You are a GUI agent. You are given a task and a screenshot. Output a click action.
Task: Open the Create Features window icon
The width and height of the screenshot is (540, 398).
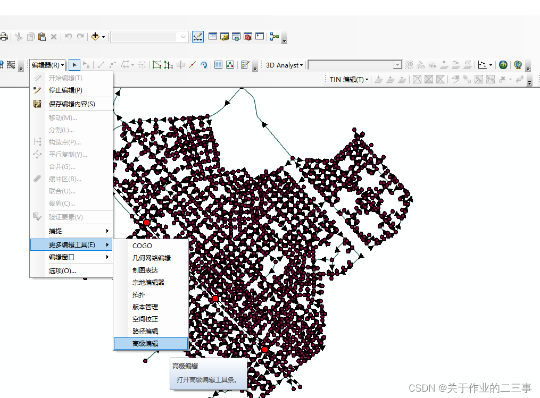click(245, 65)
